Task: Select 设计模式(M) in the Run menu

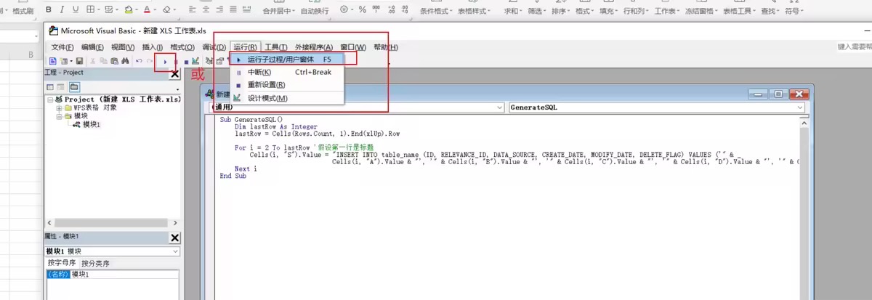Action: pos(287,98)
